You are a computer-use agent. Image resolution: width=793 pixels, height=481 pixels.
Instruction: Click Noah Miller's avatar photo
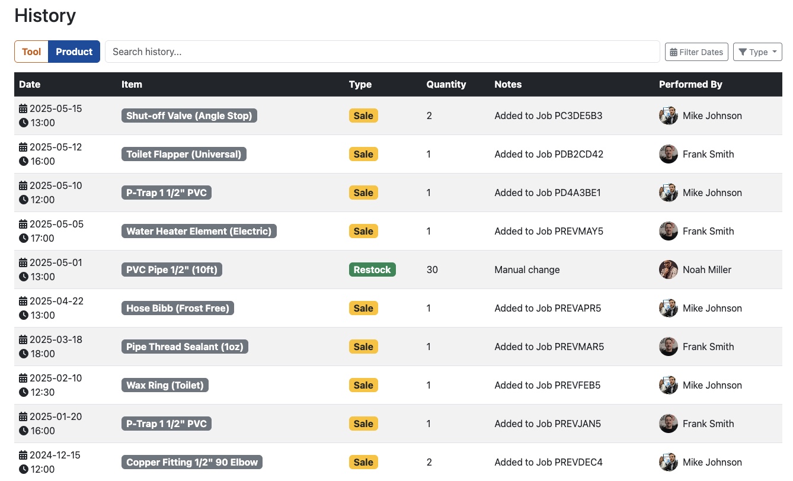click(668, 270)
